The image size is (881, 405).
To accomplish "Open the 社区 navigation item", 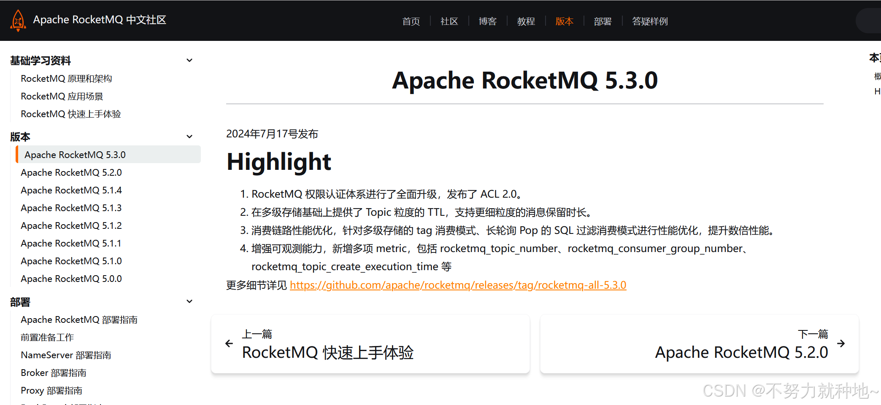I will coord(449,21).
